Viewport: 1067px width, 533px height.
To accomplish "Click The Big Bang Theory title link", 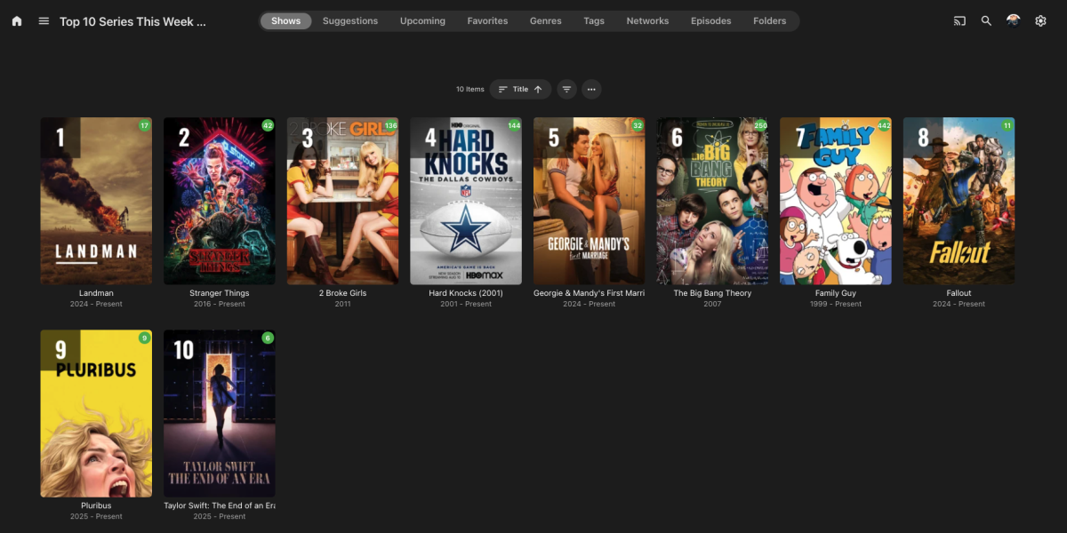I will (712, 293).
